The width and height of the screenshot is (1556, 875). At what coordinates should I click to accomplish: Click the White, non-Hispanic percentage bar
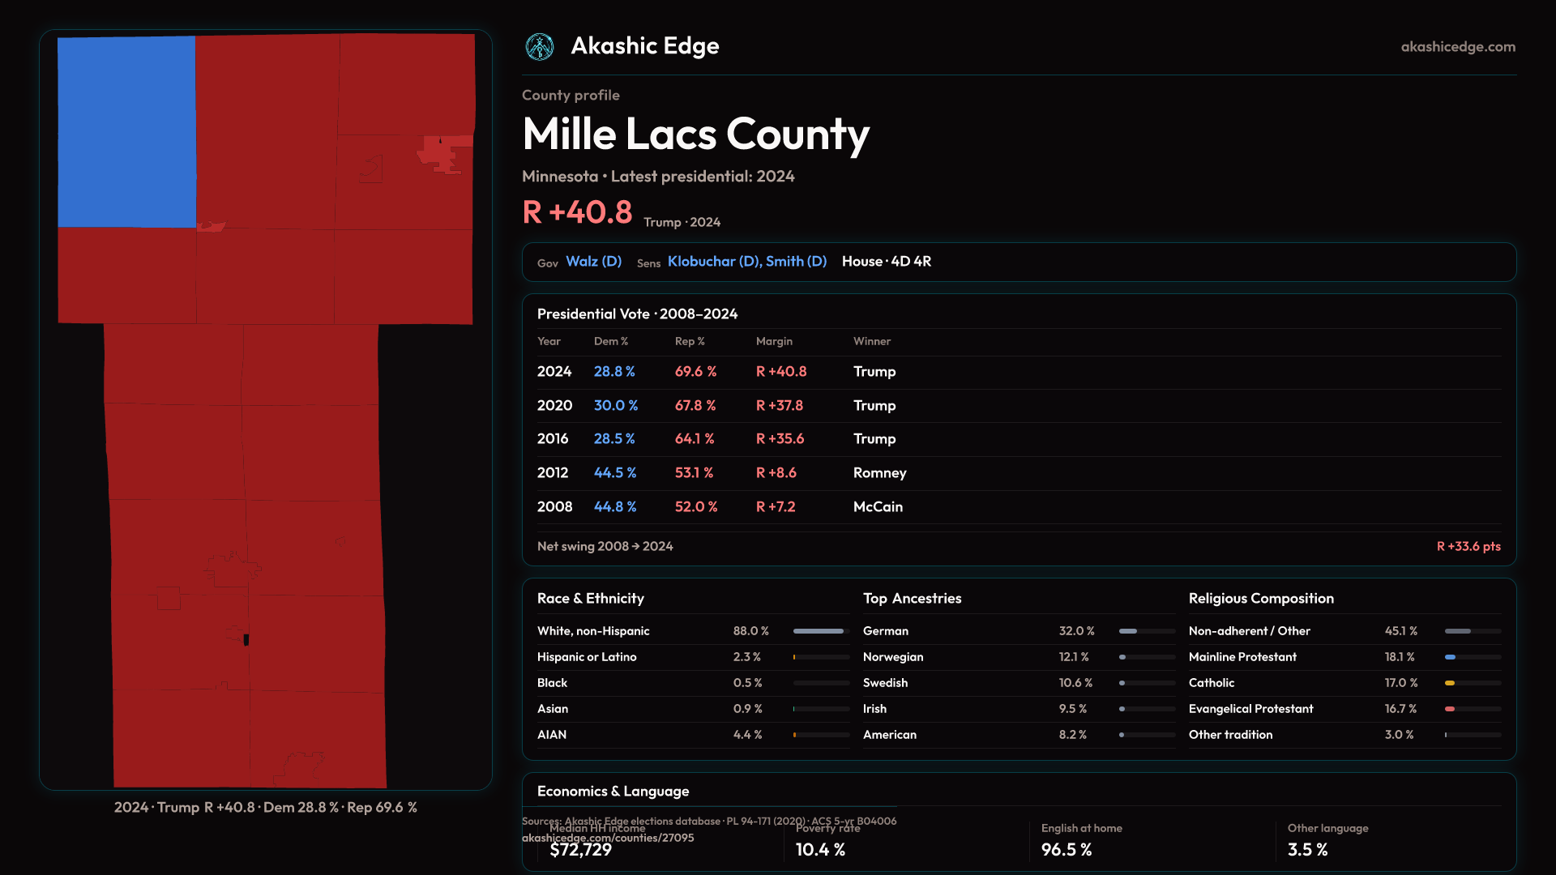[820, 631]
